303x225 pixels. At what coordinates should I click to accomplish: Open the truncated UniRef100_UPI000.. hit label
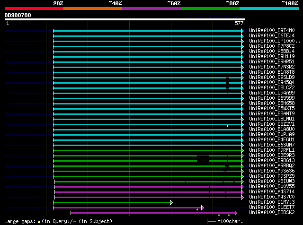point(275,41)
